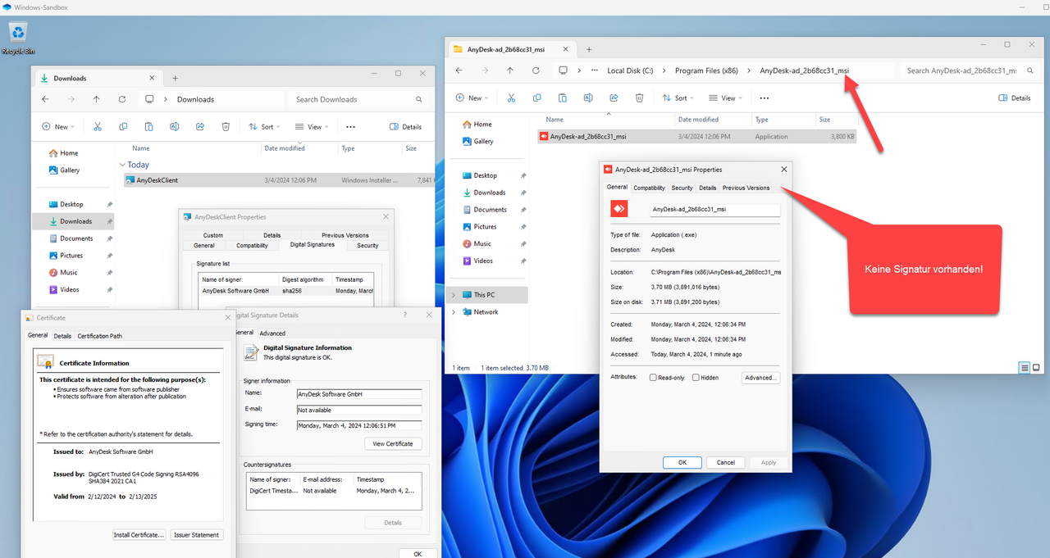Open Certification Path tab in Certificate dialog
Screen dimensions: 1050x558
[x=99, y=336]
